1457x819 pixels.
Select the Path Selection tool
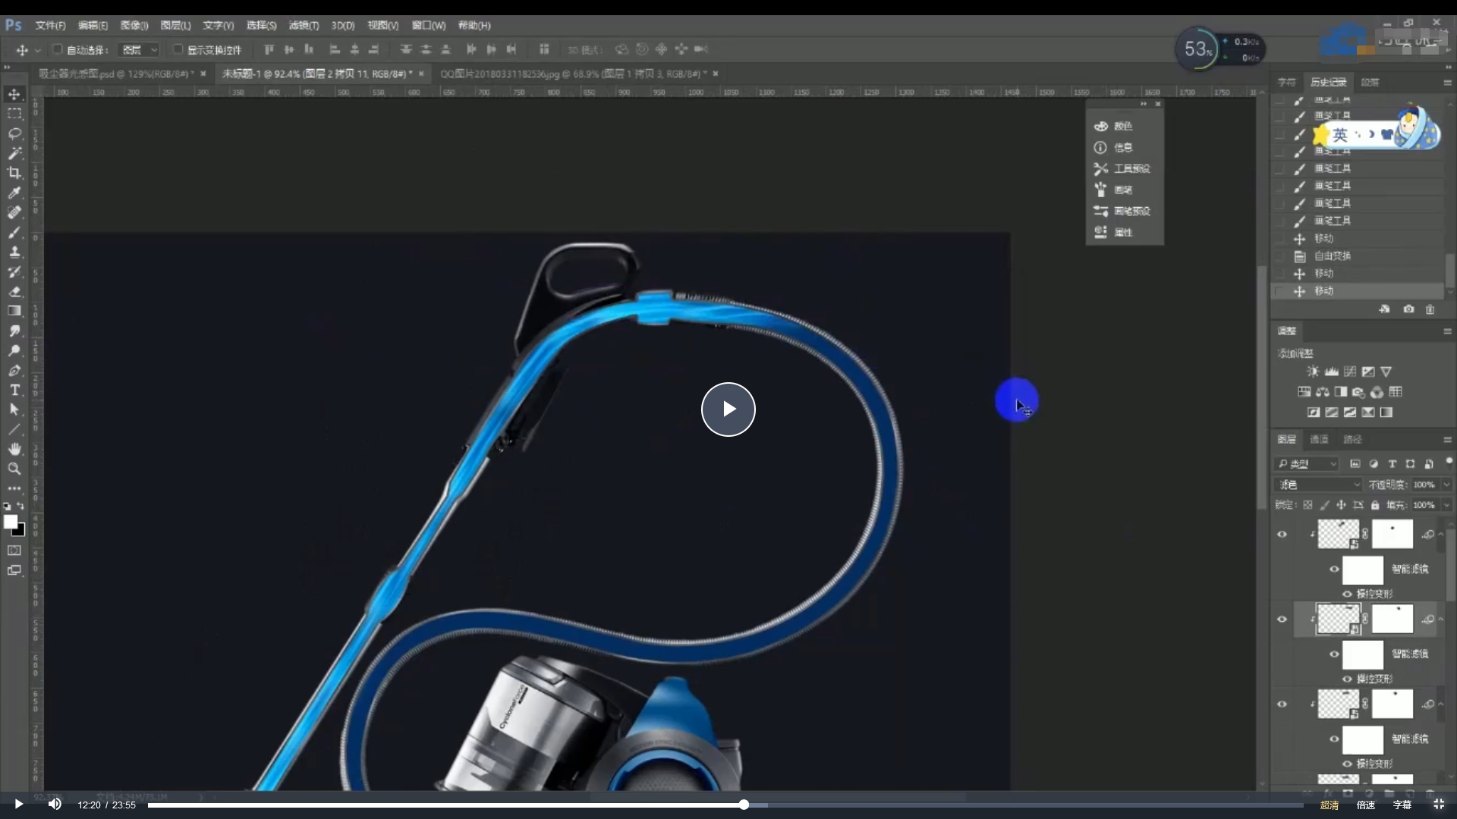(x=14, y=409)
